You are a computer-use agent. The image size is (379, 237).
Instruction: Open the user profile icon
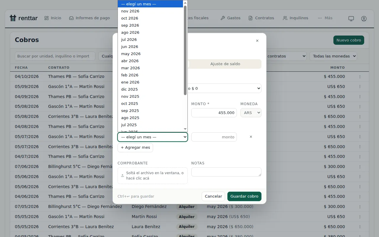click(x=364, y=18)
